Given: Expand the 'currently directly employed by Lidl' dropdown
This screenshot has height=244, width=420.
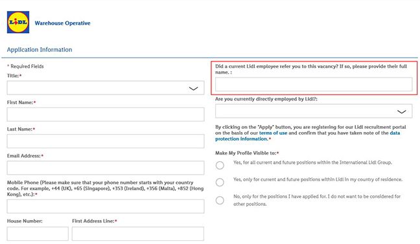Looking at the screenshot, I should (x=314, y=111).
